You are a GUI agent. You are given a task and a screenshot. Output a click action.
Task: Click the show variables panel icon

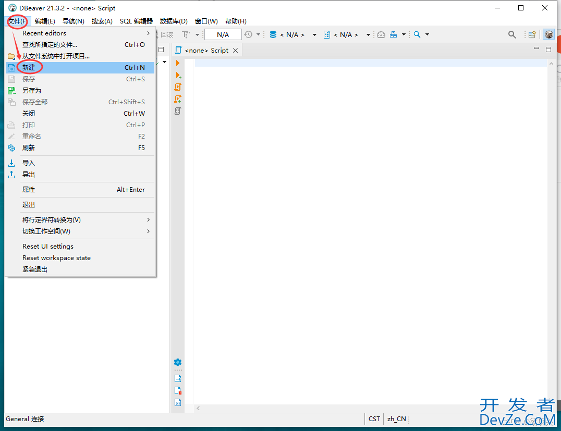click(x=178, y=402)
